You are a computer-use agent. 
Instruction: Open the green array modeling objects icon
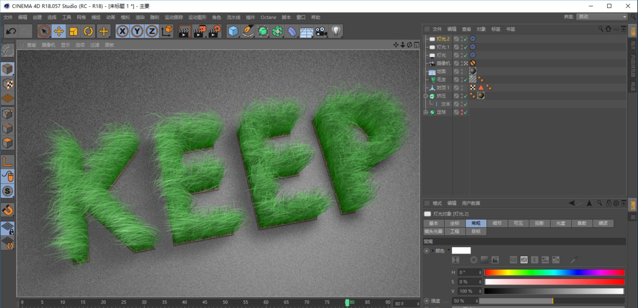click(278, 31)
